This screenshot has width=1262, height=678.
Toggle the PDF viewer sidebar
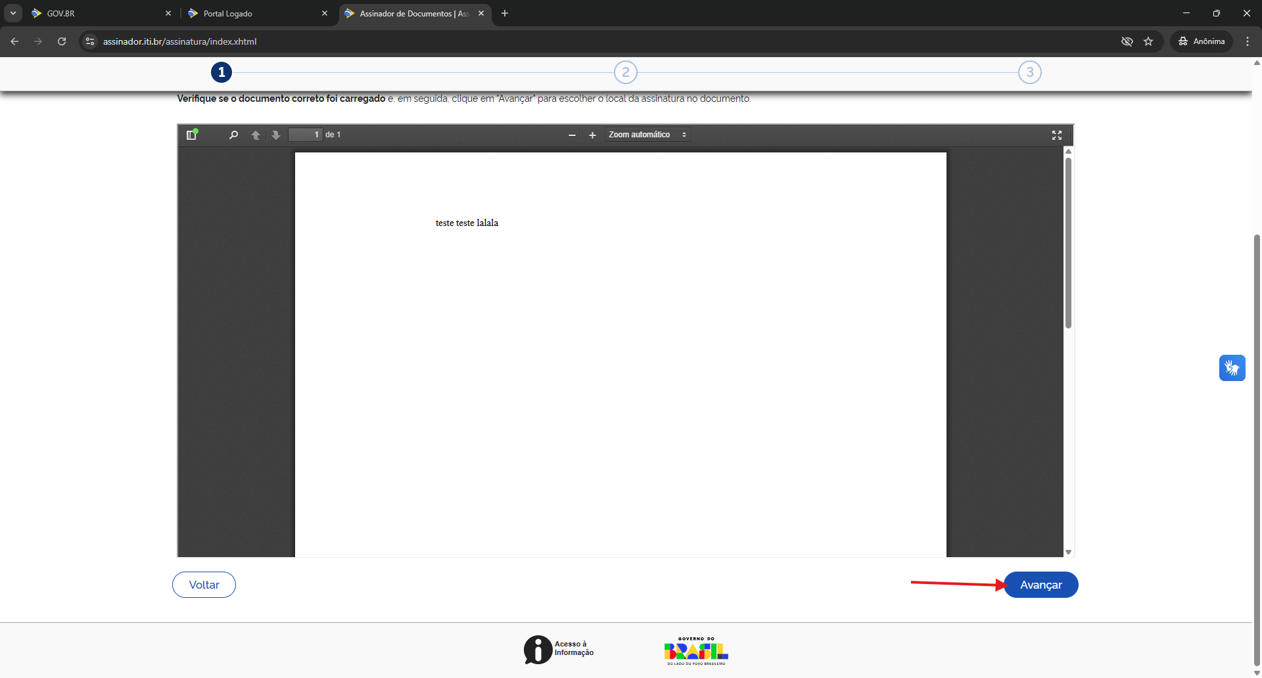pos(192,135)
